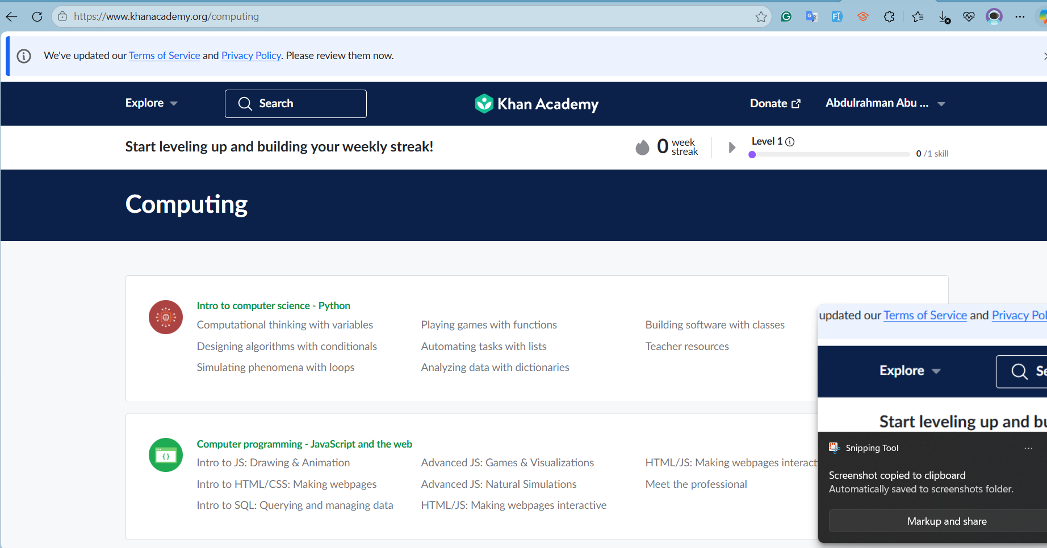Click the JavaScript course green icon
The width and height of the screenshot is (1047, 548).
point(166,455)
